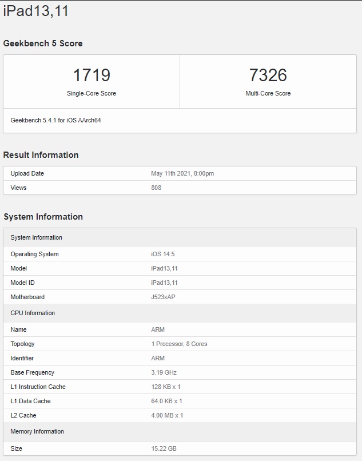Click the Result Information heading

(x=41, y=155)
